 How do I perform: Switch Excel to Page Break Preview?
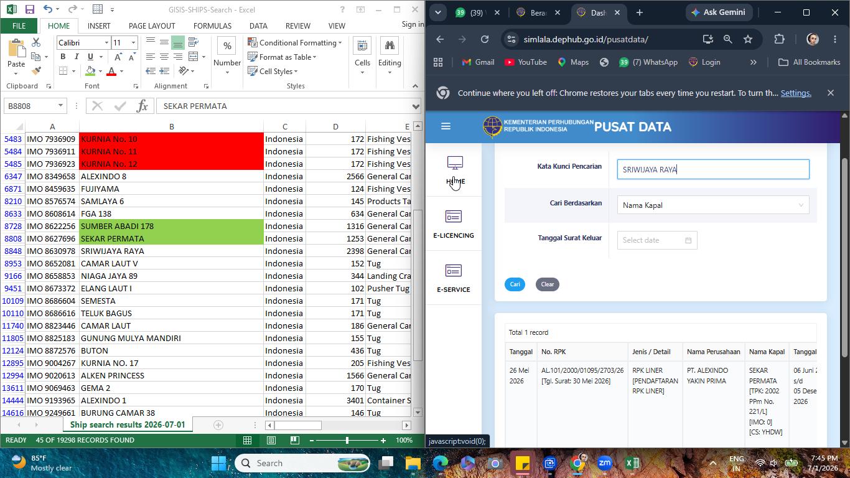coord(295,440)
